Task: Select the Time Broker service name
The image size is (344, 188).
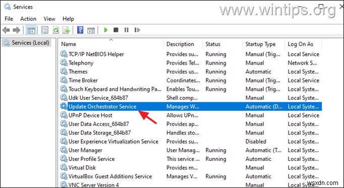Action: click(83, 81)
